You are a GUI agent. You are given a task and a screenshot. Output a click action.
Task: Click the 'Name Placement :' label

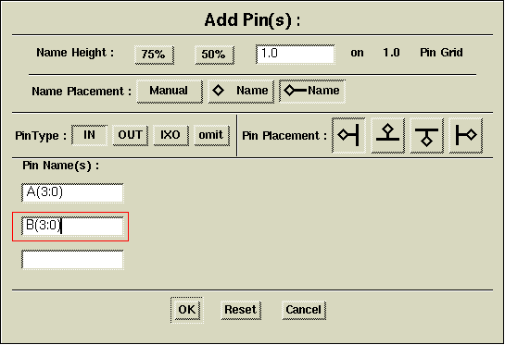(x=82, y=92)
